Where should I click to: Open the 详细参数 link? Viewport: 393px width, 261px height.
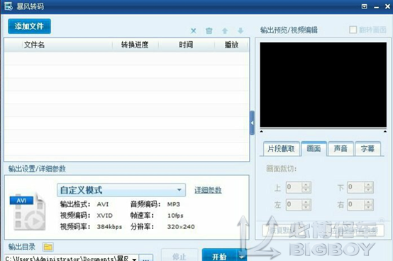[x=208, y=190]
